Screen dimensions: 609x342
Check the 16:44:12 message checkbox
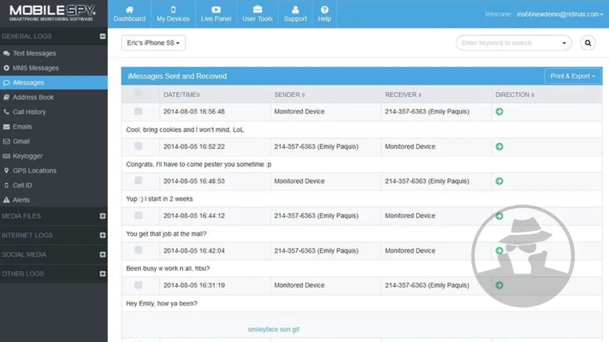138,215
